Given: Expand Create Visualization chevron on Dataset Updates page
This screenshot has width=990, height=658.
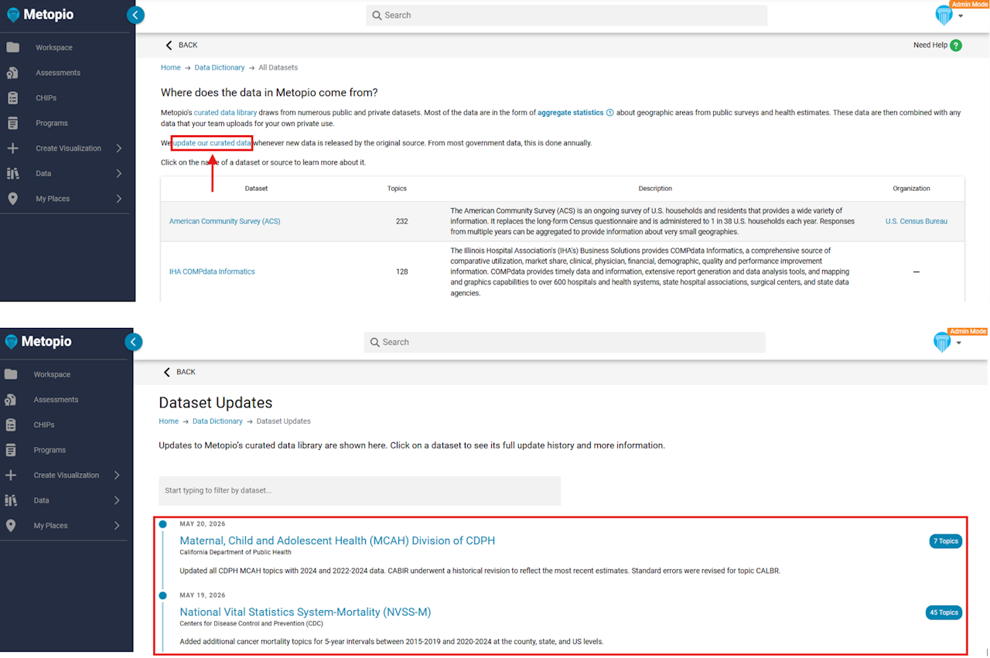Looking at the screenshot, I should [118, 476].
